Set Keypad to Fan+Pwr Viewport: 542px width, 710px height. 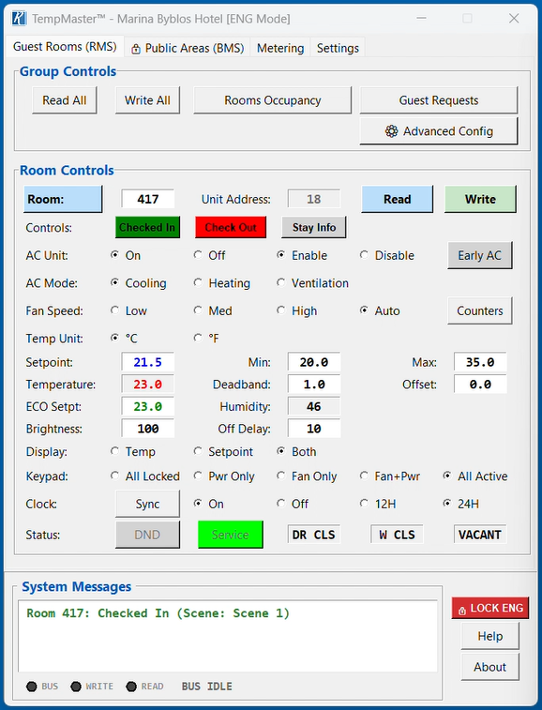pos(390,476)
